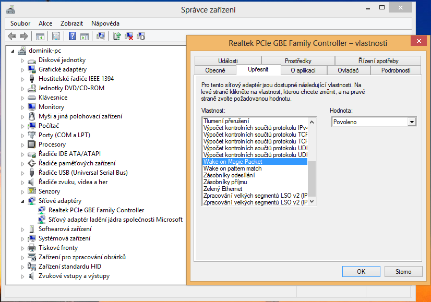Image resolution: width=431 pixels, height=302 pixels.
Task: Switch to the Ovladač tab
Action: [348, 70]
